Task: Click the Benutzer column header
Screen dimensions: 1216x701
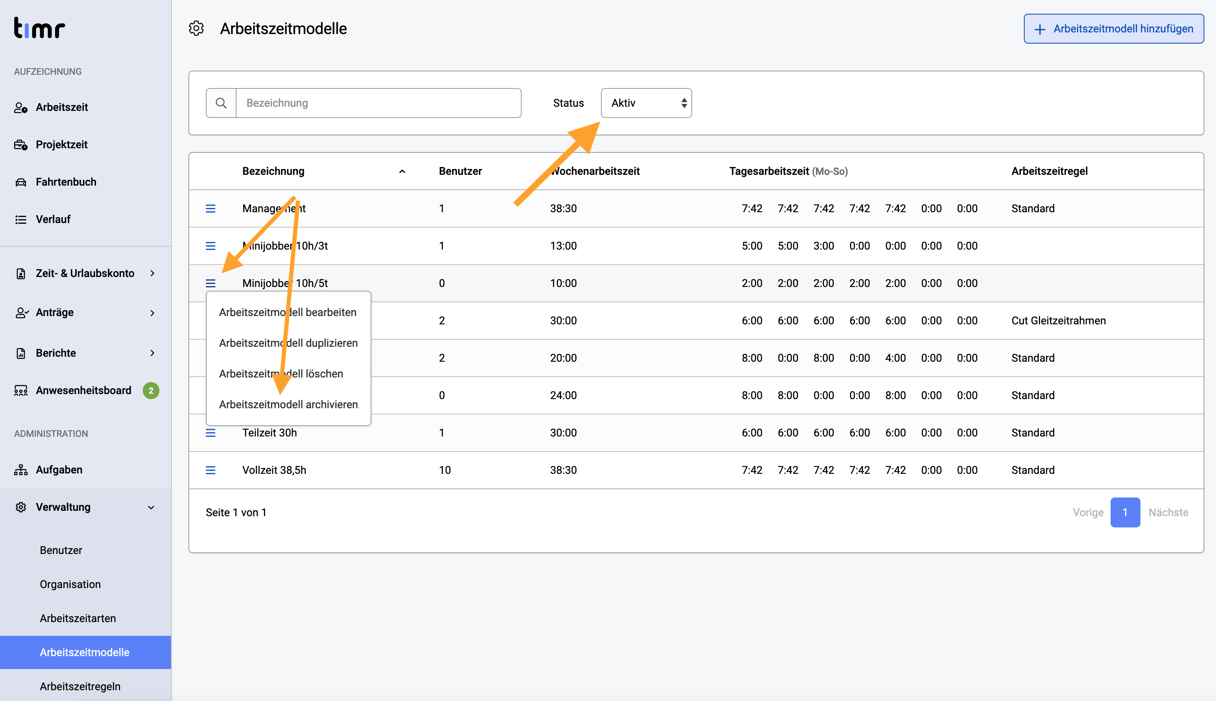Action: click(460, 171)
